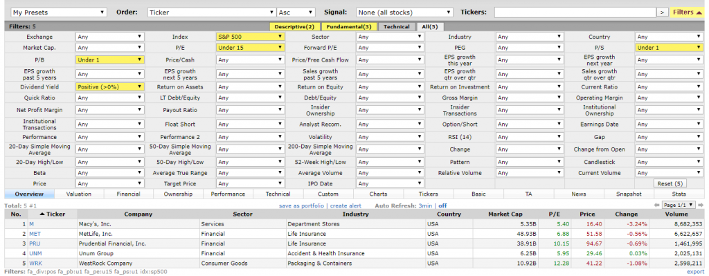709x276 pixels.
Task: Sort by the Market Cap column header
Action: pos(505,214)
